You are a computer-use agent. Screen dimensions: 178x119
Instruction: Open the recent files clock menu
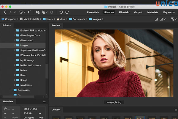[22, 12]
